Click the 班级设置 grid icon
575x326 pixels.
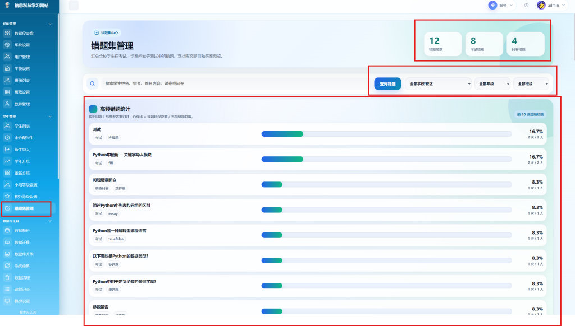point(7,92)
